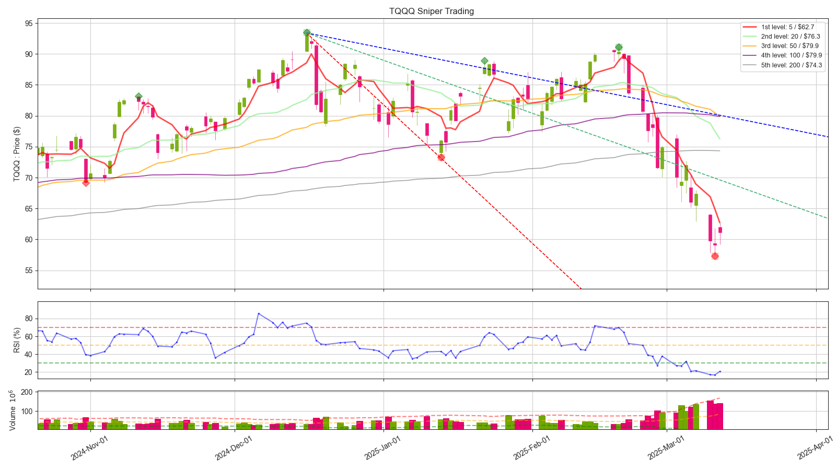
Task: Click the purple line swatch for 4th level
Action: coord(750,55)
